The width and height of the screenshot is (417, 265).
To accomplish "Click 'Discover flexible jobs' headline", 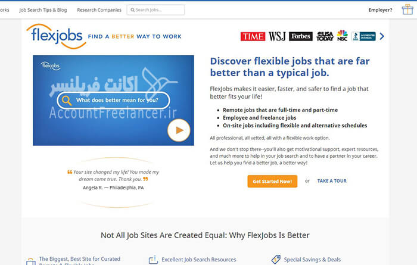I will click(x=290, y=67).
